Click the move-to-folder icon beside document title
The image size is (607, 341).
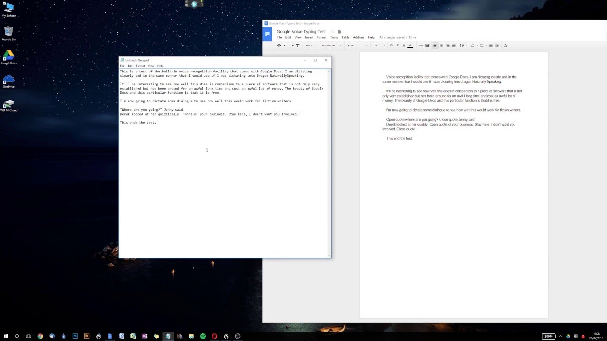(340, 32)
